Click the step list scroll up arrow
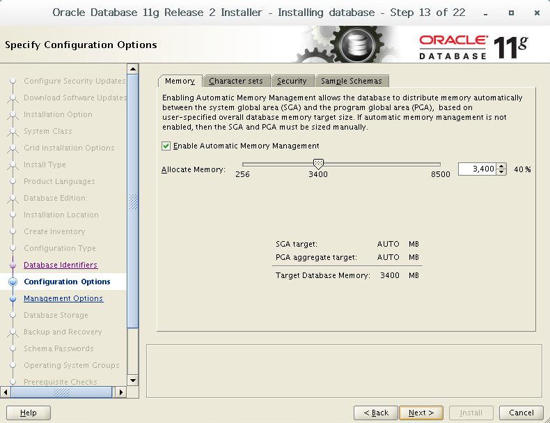Image resolution: width=550 pixels, height=423 pixels. (x=132, y=69)
